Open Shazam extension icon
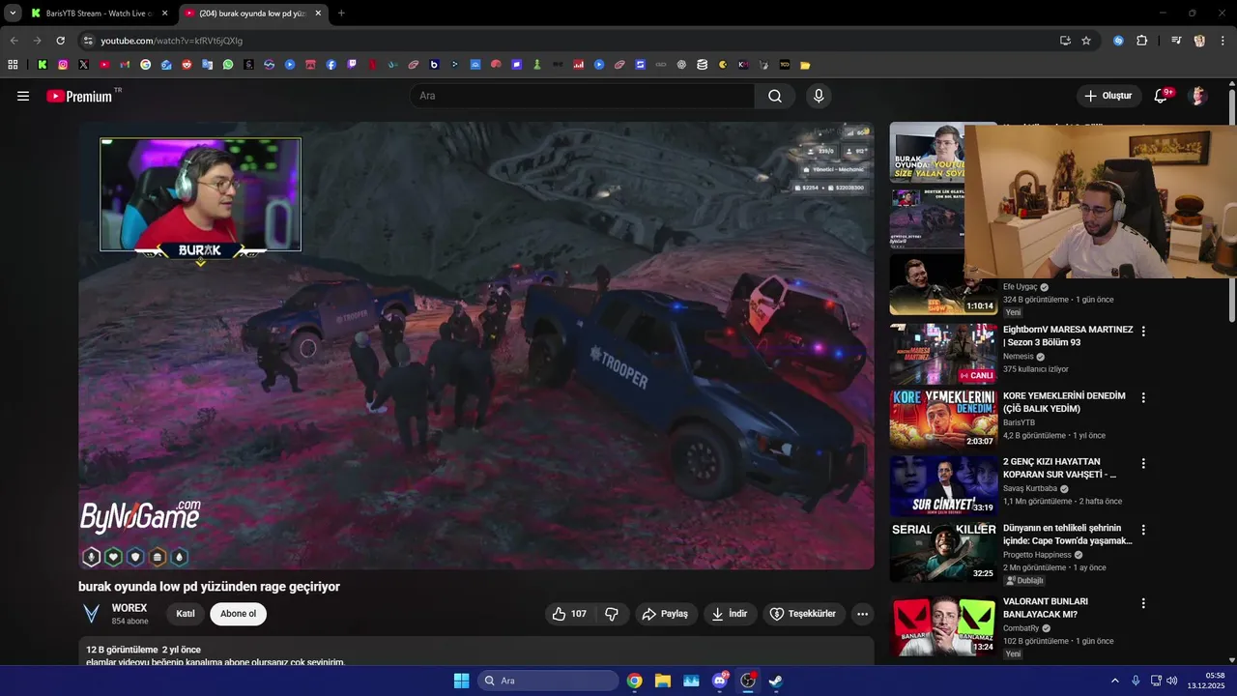 (x=1118, y=41)
